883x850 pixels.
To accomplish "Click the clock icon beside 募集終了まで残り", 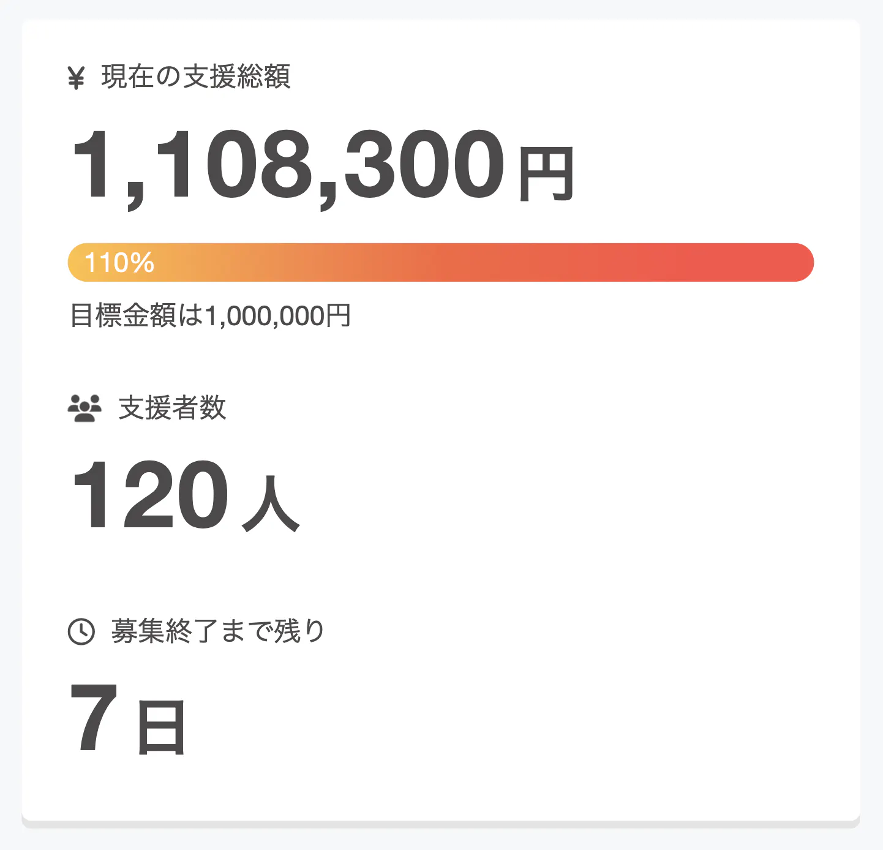I will [81, 631].
